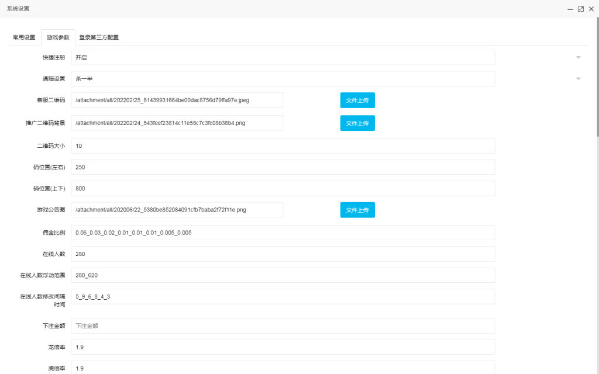
Task: Click 文件上传 button for 推广二维码背景
Action: (x=357, y=123)
